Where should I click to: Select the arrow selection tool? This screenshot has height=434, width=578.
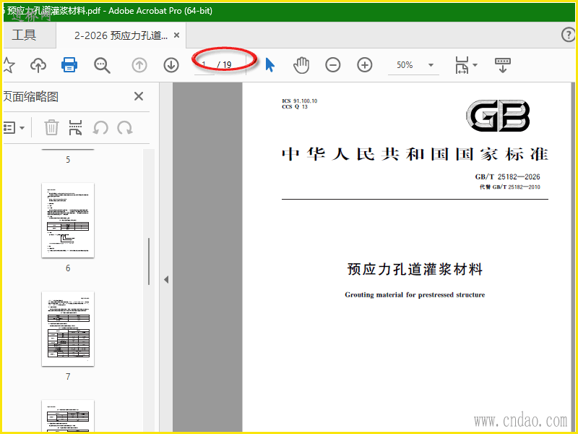(269, 65)
